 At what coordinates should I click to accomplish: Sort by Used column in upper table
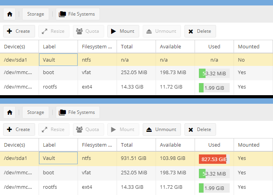(x=214, y=47)
